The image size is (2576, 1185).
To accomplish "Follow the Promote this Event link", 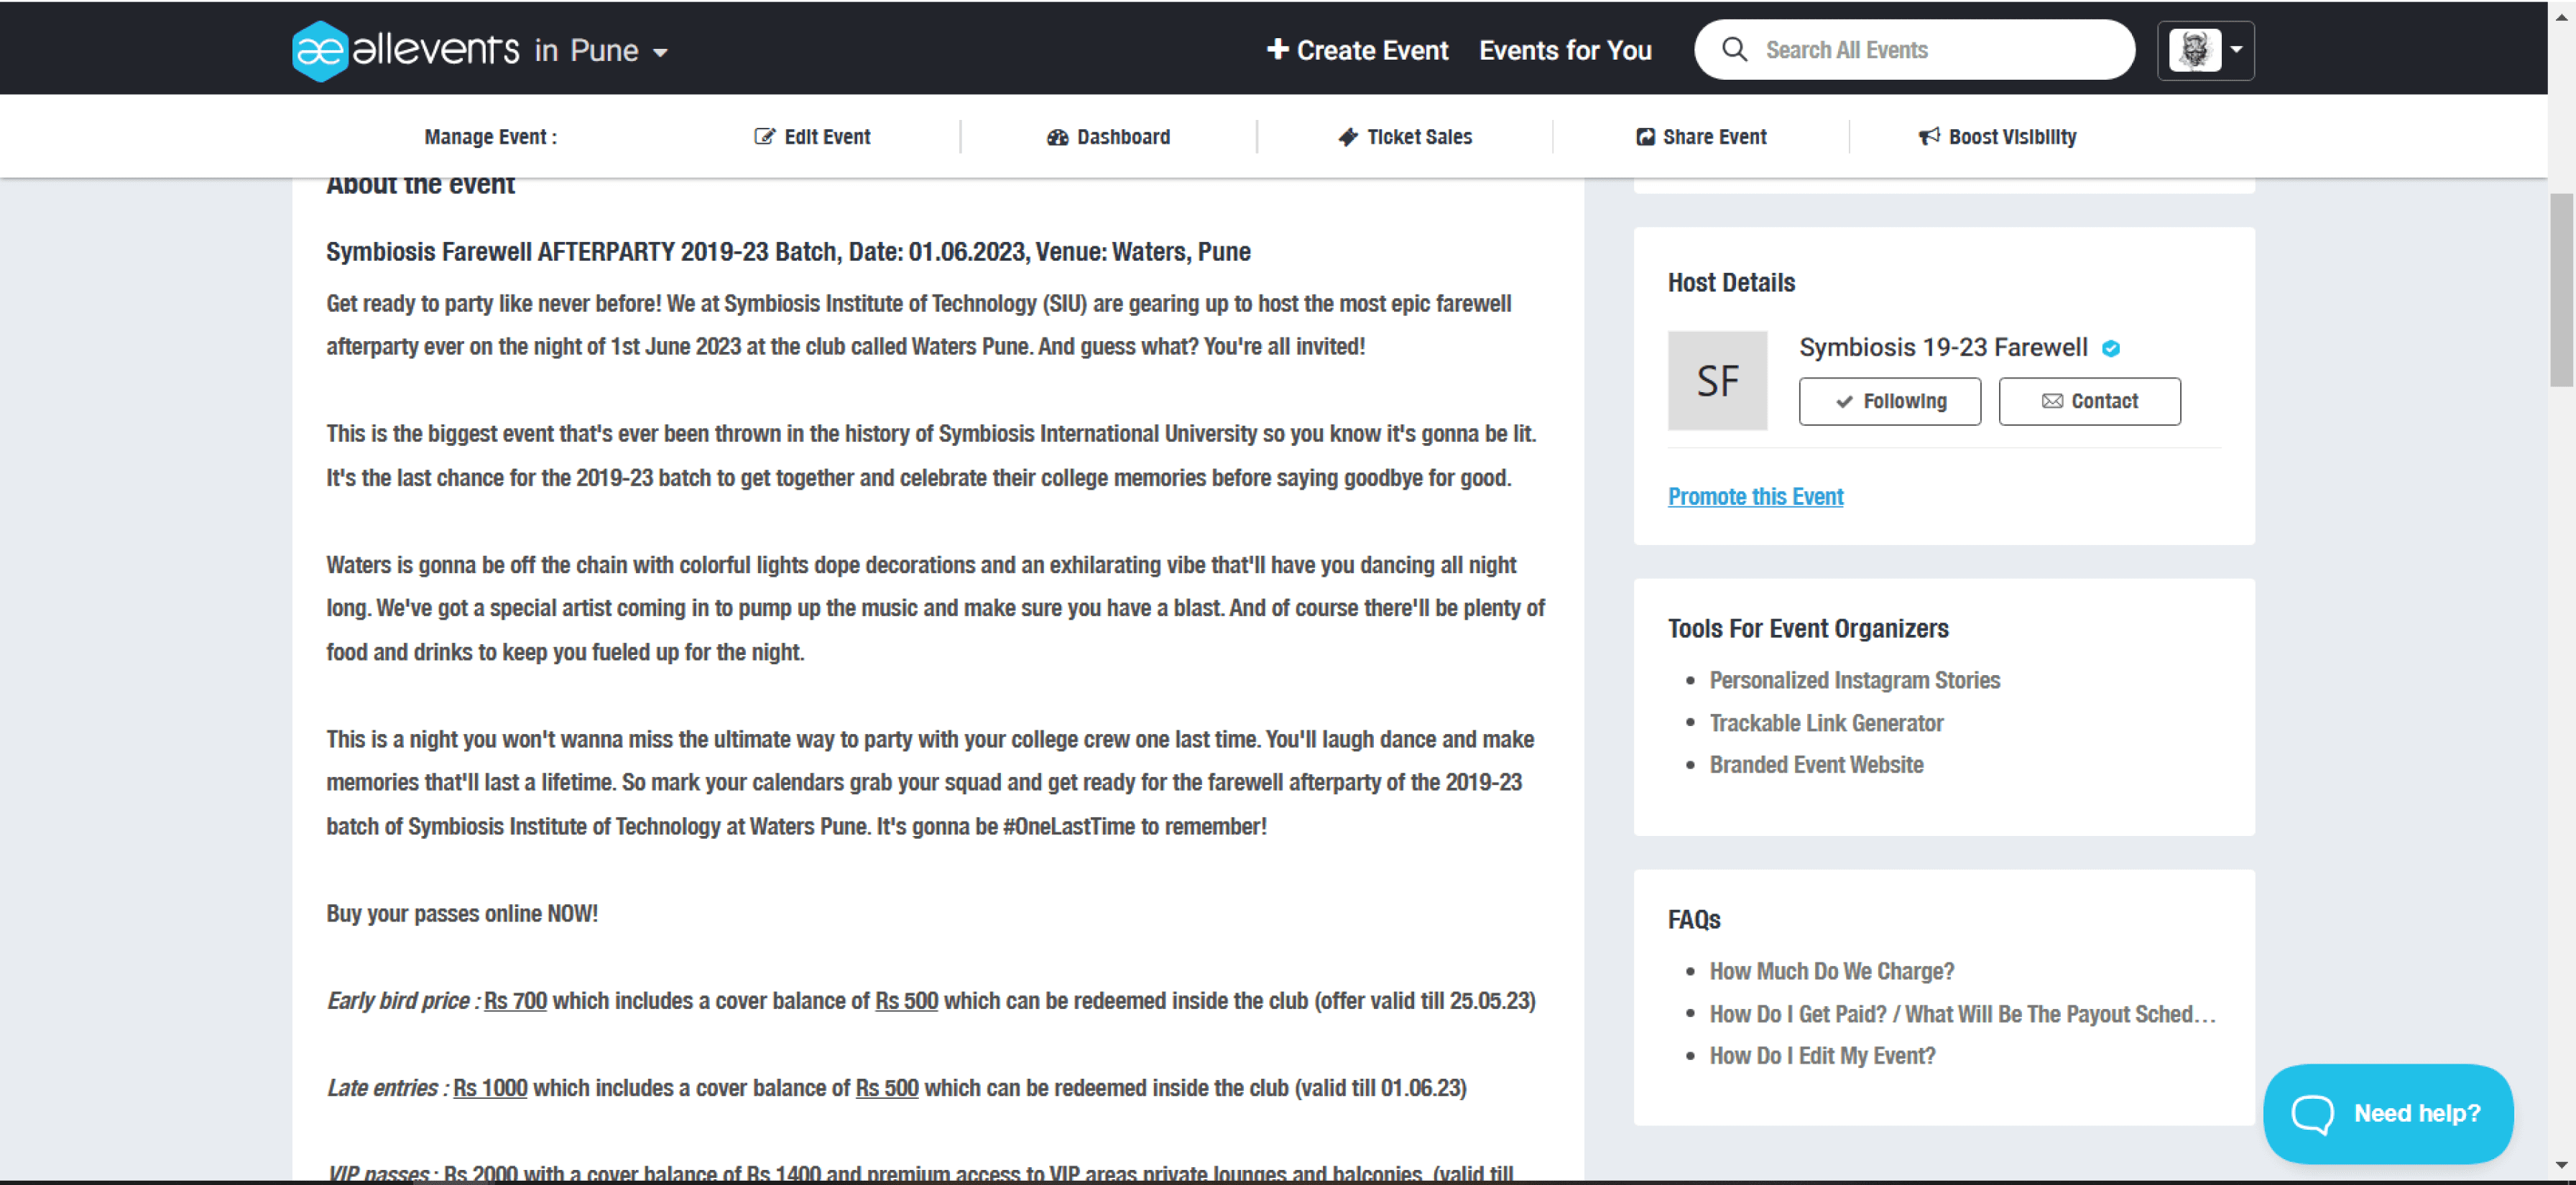I will pos(1755,496).
